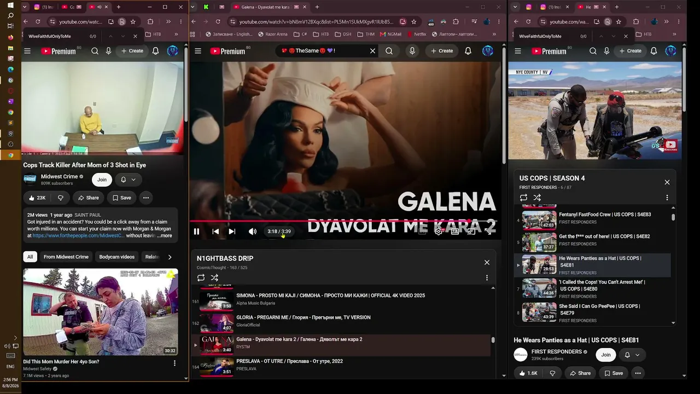Close the N1GHTBASS DR!P playlist panel

487,263
